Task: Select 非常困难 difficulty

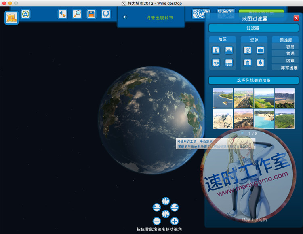Action: [285, 68]
